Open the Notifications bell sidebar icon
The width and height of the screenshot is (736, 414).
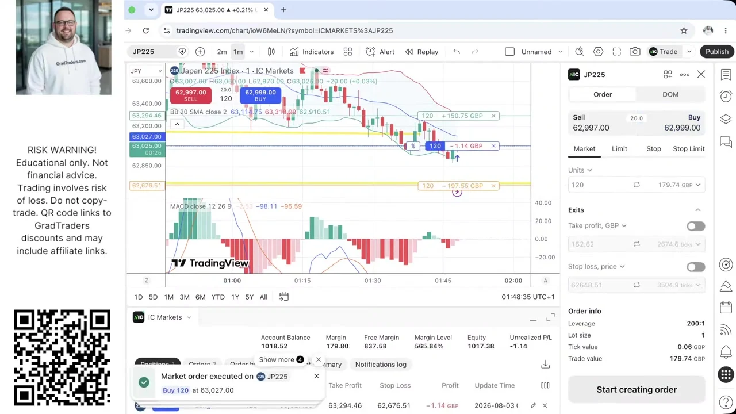(x=726, y=352)
